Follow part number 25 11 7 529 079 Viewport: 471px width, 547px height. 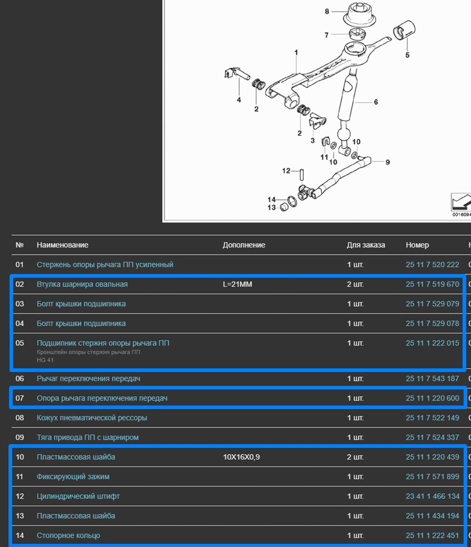tap(432, 303)
